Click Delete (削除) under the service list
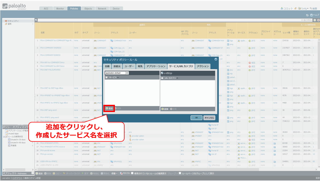 (x=118, y=108)
